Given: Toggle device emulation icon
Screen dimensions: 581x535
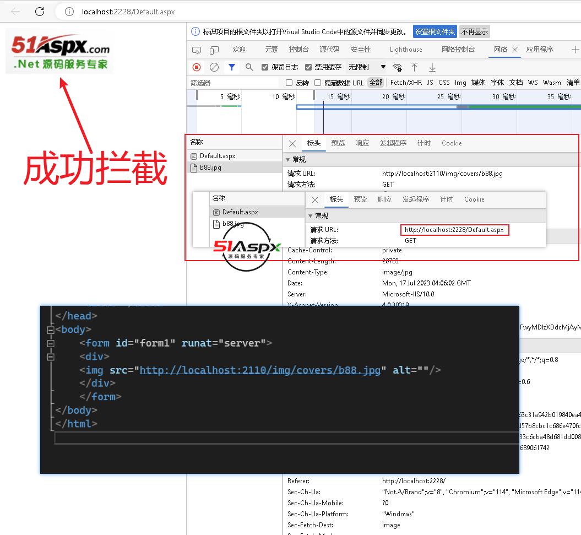Looking at the screenshot, I should [214, 50].
